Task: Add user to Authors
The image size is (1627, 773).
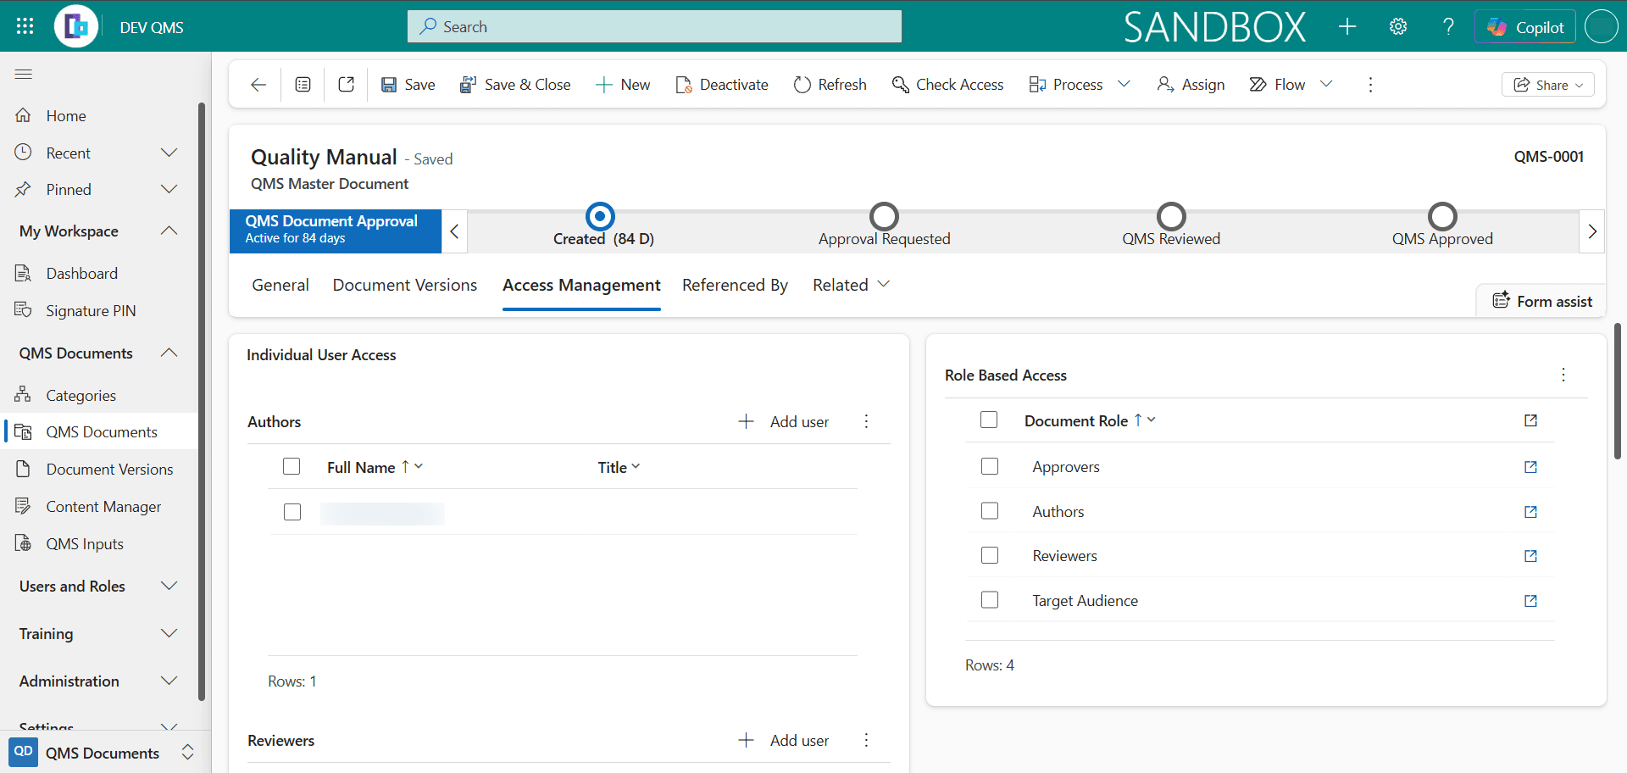Action: coord(784,421)
